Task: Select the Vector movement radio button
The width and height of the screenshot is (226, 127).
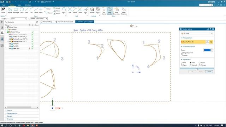Action: pyautogui.click(x=200, y=63)
